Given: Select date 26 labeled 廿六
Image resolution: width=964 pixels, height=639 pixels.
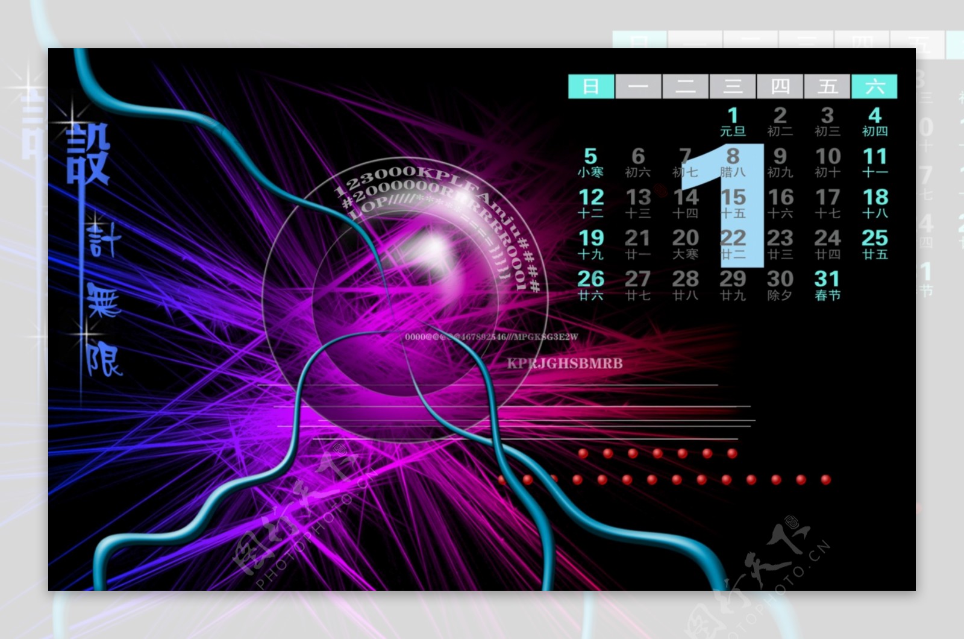Looking at the screenshot, I should coord(590,285).
